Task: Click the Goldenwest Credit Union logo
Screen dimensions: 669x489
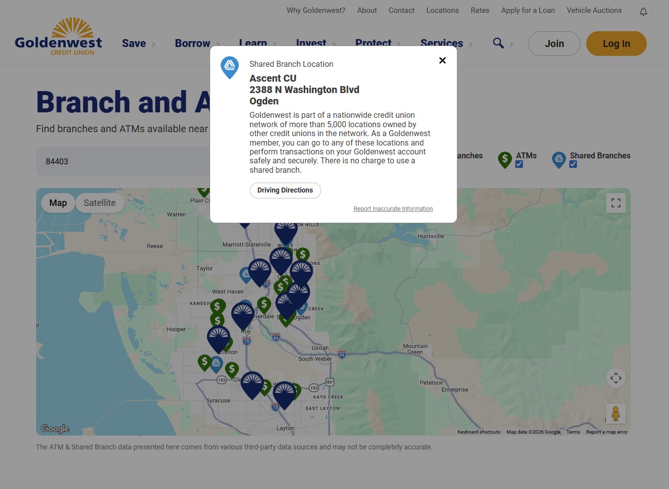Action: pos(57,35)
